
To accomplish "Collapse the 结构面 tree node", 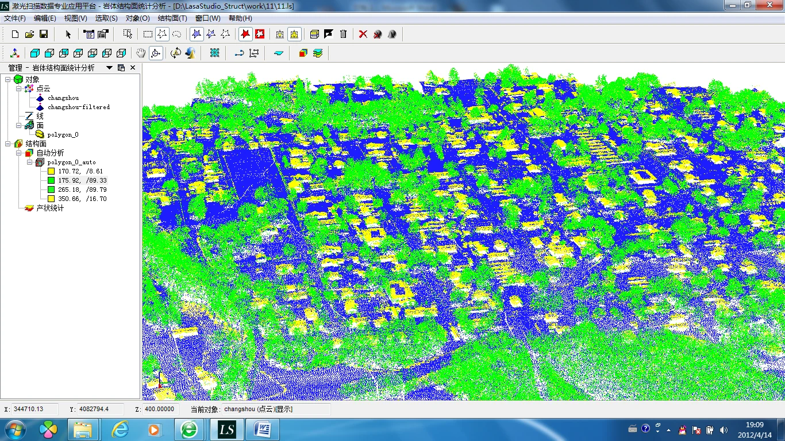I will coord(8,144).
